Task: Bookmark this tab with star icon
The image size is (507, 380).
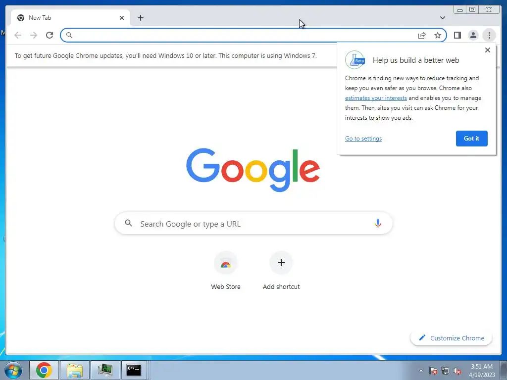Action: (x=438, y=35)
